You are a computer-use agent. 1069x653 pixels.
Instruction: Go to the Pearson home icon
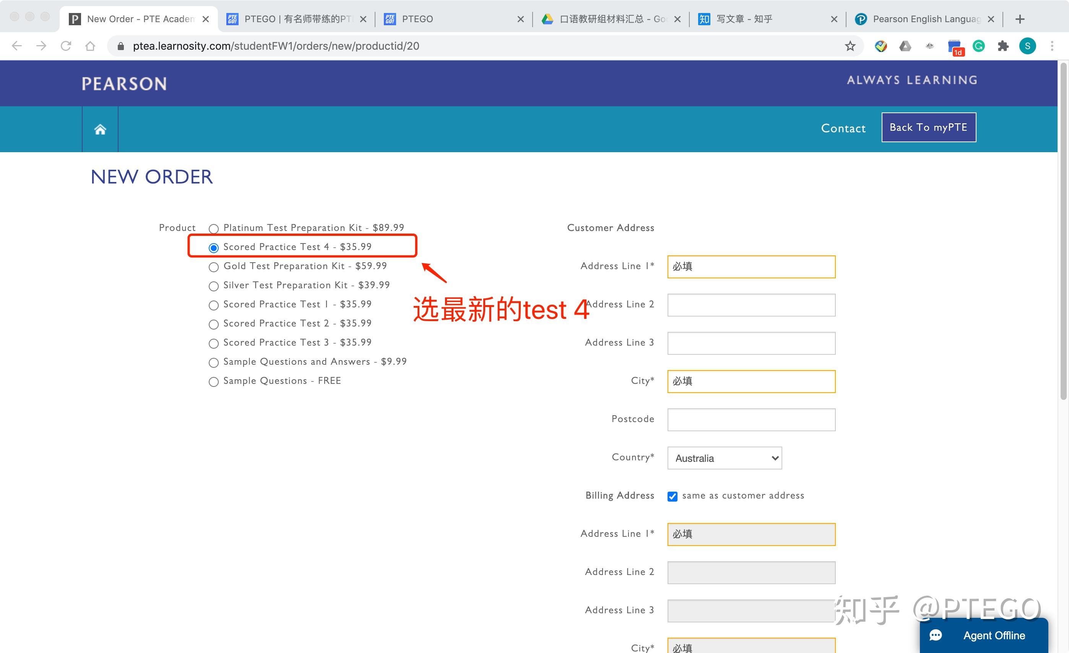click(x=100, y=129)
